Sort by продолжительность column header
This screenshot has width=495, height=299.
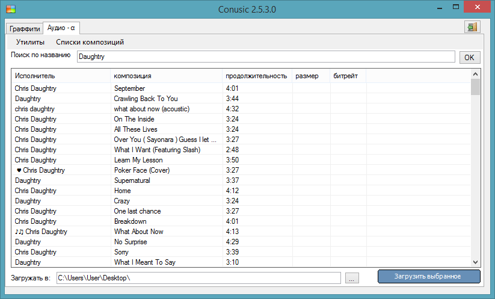[257, 76]
